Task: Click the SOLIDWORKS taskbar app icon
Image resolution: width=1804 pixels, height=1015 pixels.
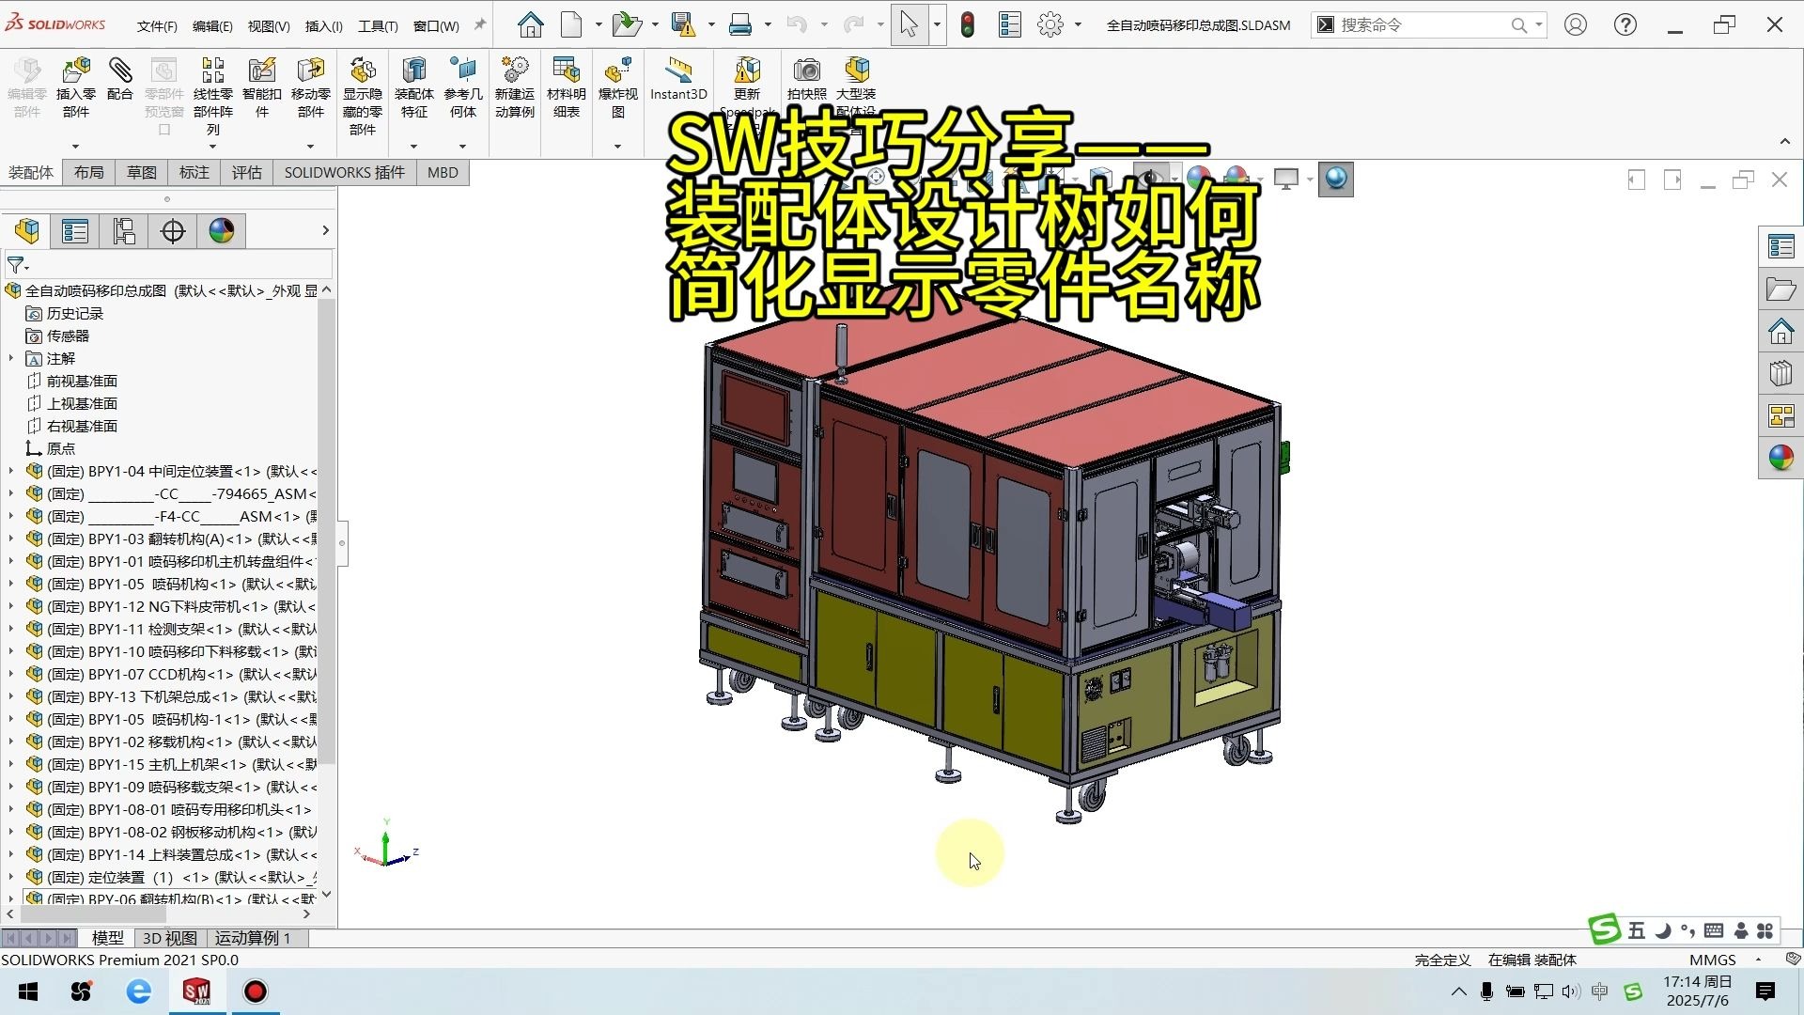Action: click(197, 992)
